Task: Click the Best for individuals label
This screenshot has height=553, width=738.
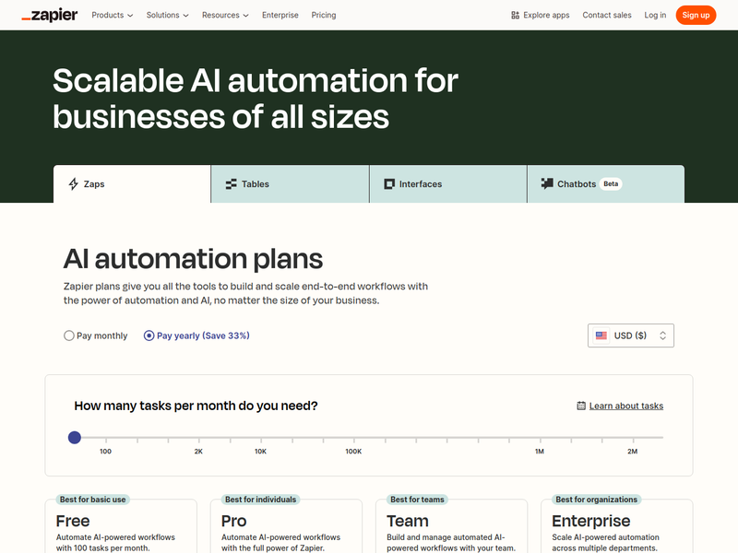Action: [261, 500]
